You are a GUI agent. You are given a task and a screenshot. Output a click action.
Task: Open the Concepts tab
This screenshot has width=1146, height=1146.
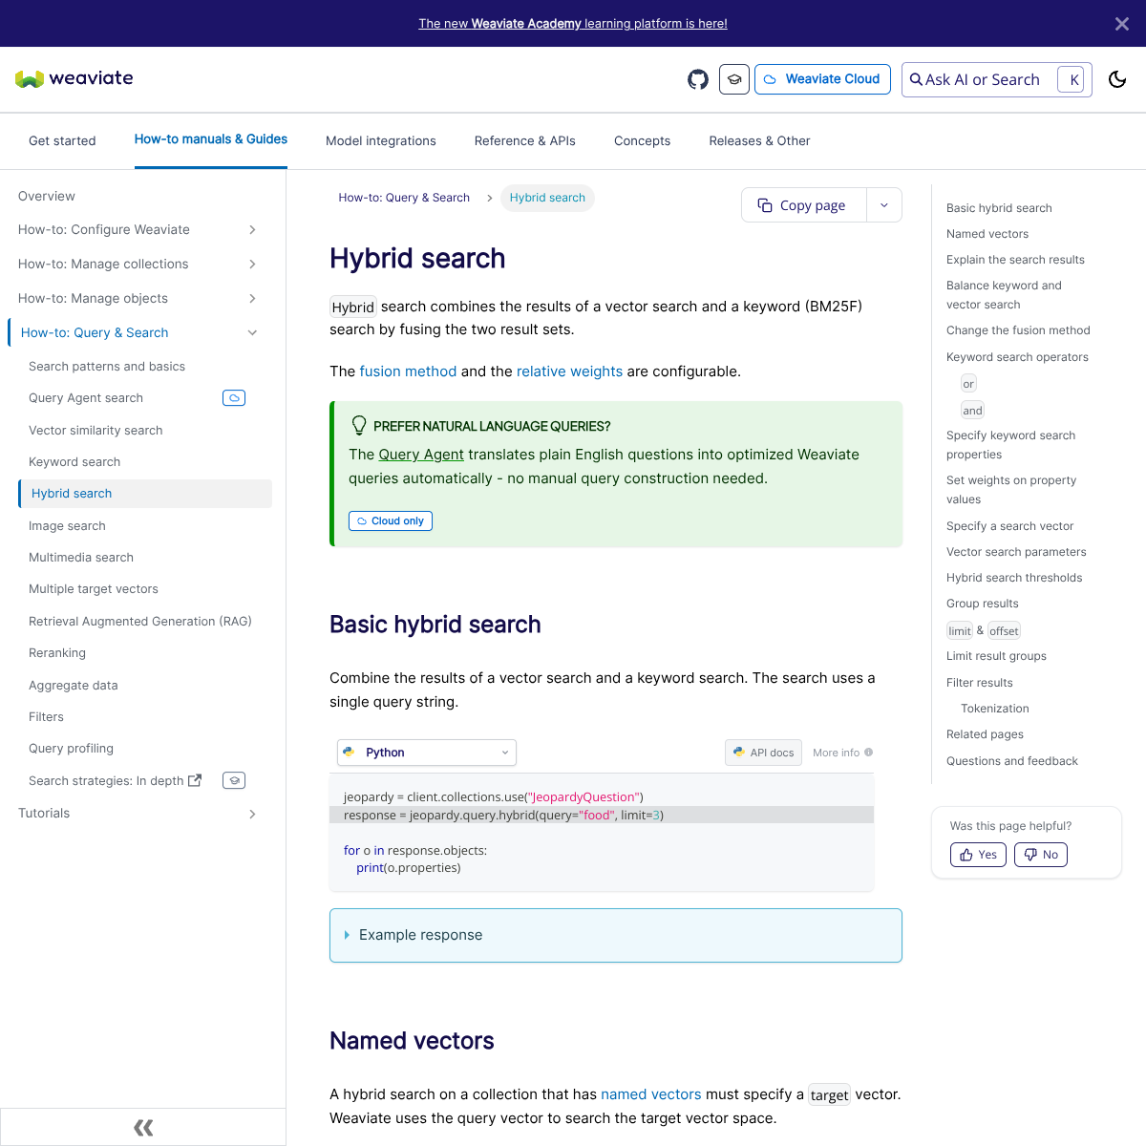tap(643, 140)
